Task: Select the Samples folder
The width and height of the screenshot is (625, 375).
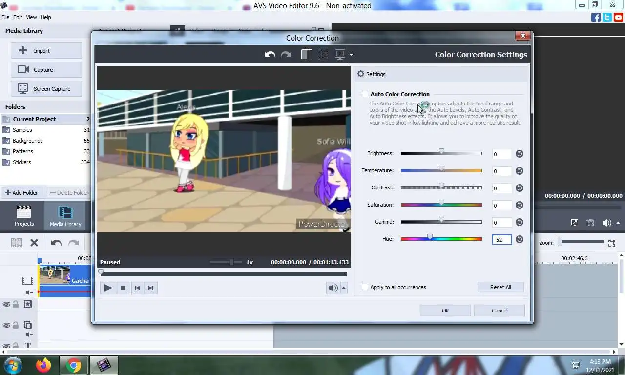Action: click(x=46, y=130)
